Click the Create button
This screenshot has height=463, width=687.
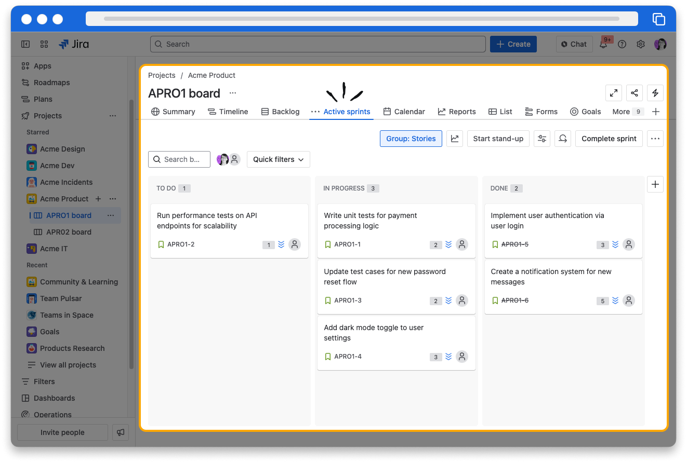[x=513, y=44]
